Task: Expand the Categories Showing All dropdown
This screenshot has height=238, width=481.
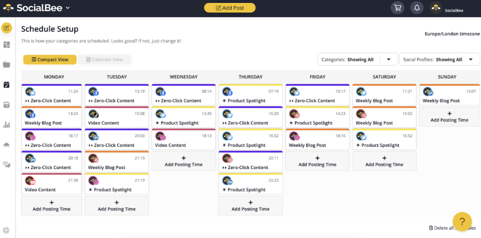Action: [357, 60]
